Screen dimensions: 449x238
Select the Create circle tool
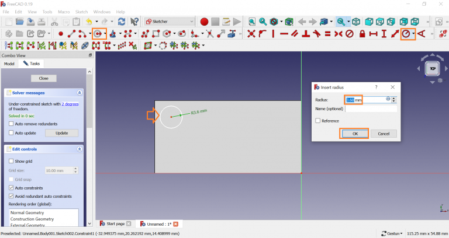[97, 34]
